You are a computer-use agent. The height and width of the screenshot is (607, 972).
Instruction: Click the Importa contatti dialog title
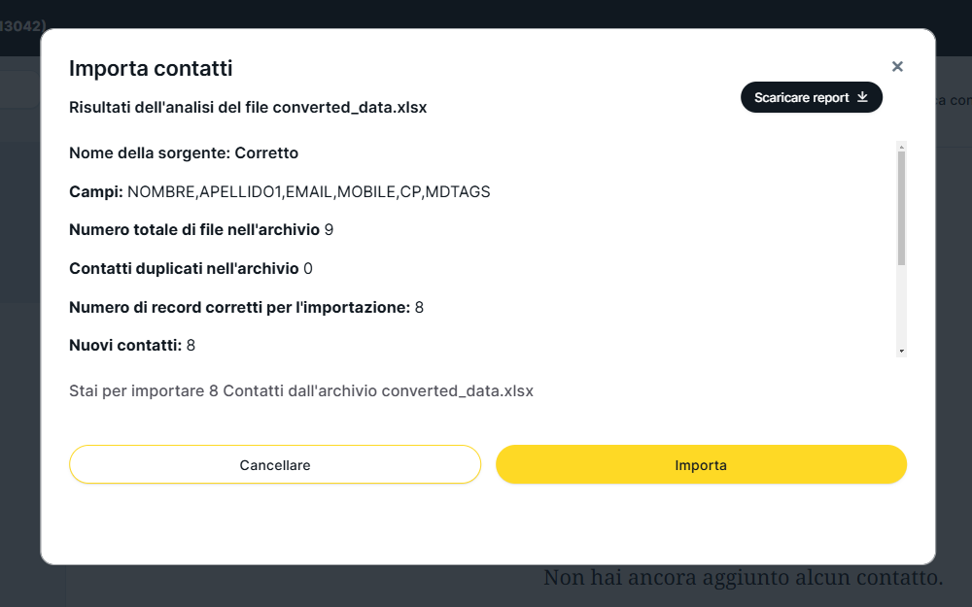pyautogui.click(x=151, y=68)
